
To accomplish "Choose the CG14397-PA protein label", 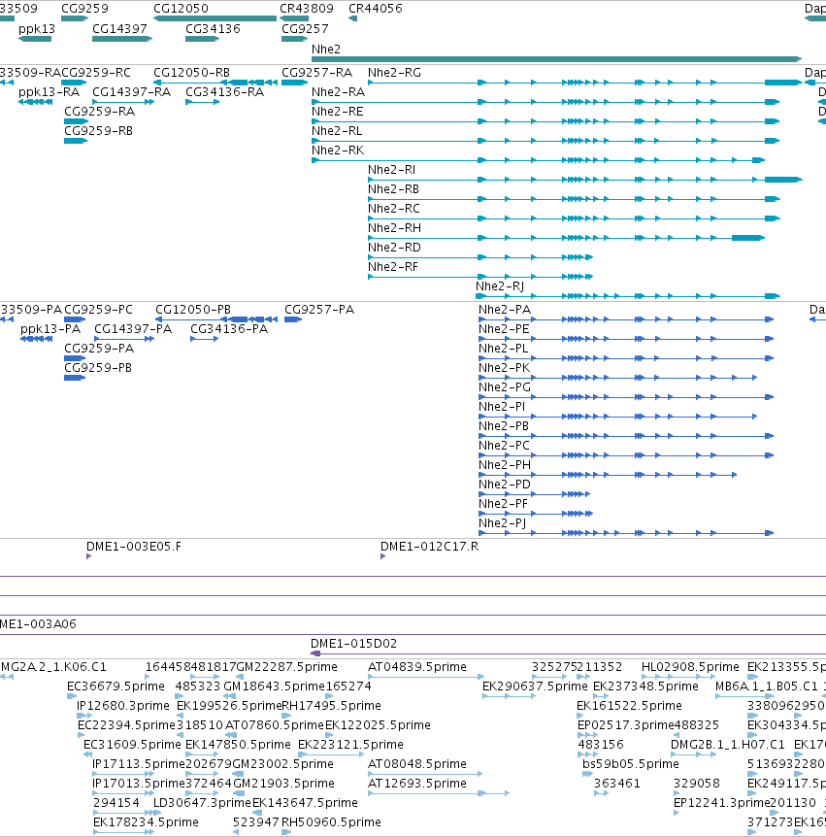I will 133,329.
